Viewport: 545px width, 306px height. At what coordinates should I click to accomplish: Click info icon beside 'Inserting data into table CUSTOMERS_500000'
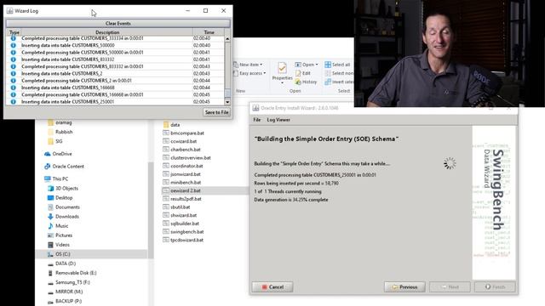(14, 45)
